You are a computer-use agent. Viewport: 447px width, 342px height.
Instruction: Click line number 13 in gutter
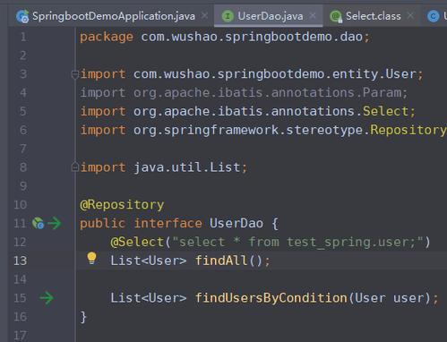coord(21,261)
